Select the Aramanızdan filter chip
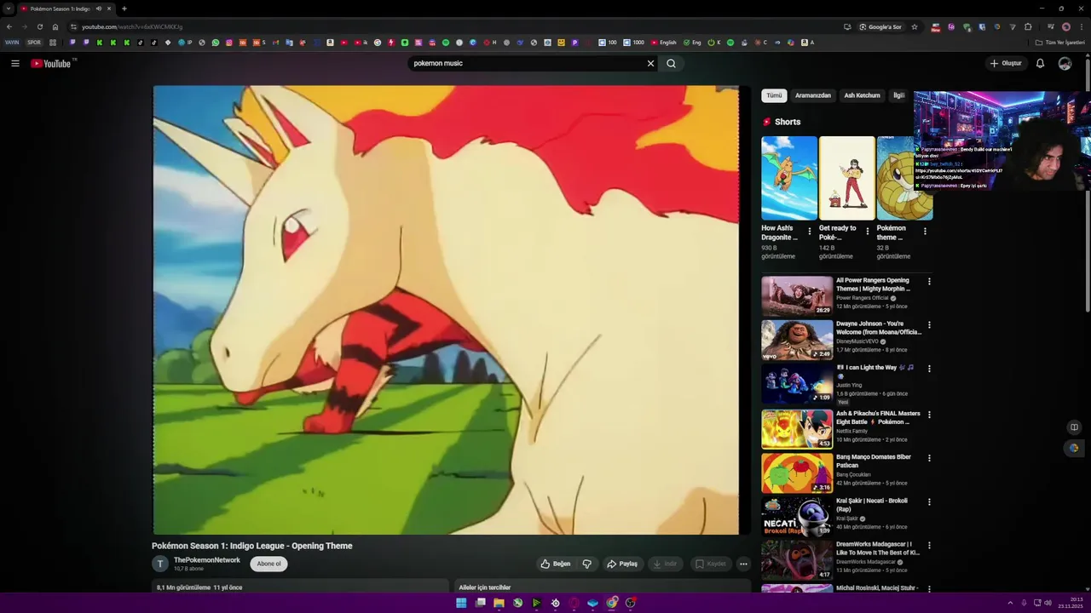Viewport: 1091px width, 613px height. coord(813,95)
